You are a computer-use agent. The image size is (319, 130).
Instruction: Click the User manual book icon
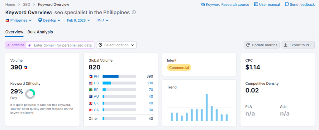tap(256, 5)
